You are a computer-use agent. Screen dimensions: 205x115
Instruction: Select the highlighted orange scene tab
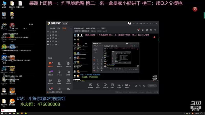(64, 28)
